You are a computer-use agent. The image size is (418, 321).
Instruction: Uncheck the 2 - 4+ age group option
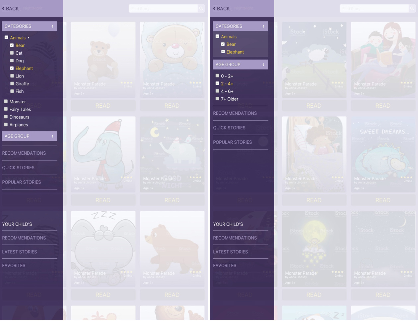pos(218,83)
